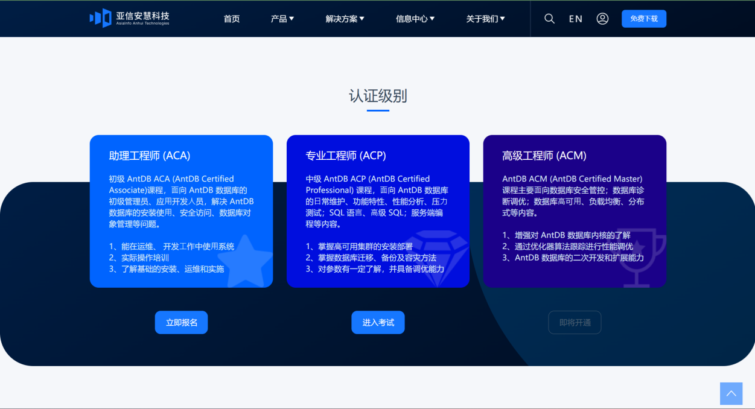Click the user account icon

pos(602,18)
